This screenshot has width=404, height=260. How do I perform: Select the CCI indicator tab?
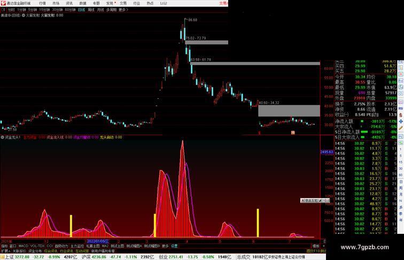50,246
